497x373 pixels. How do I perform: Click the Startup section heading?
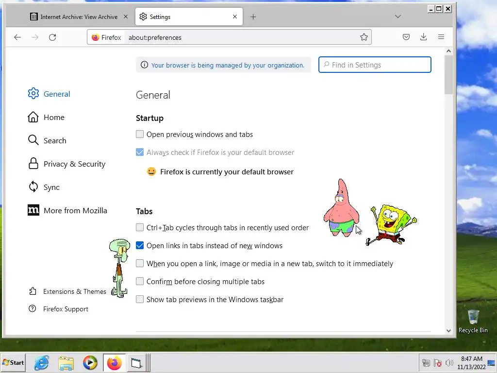[x=149, y=118]
